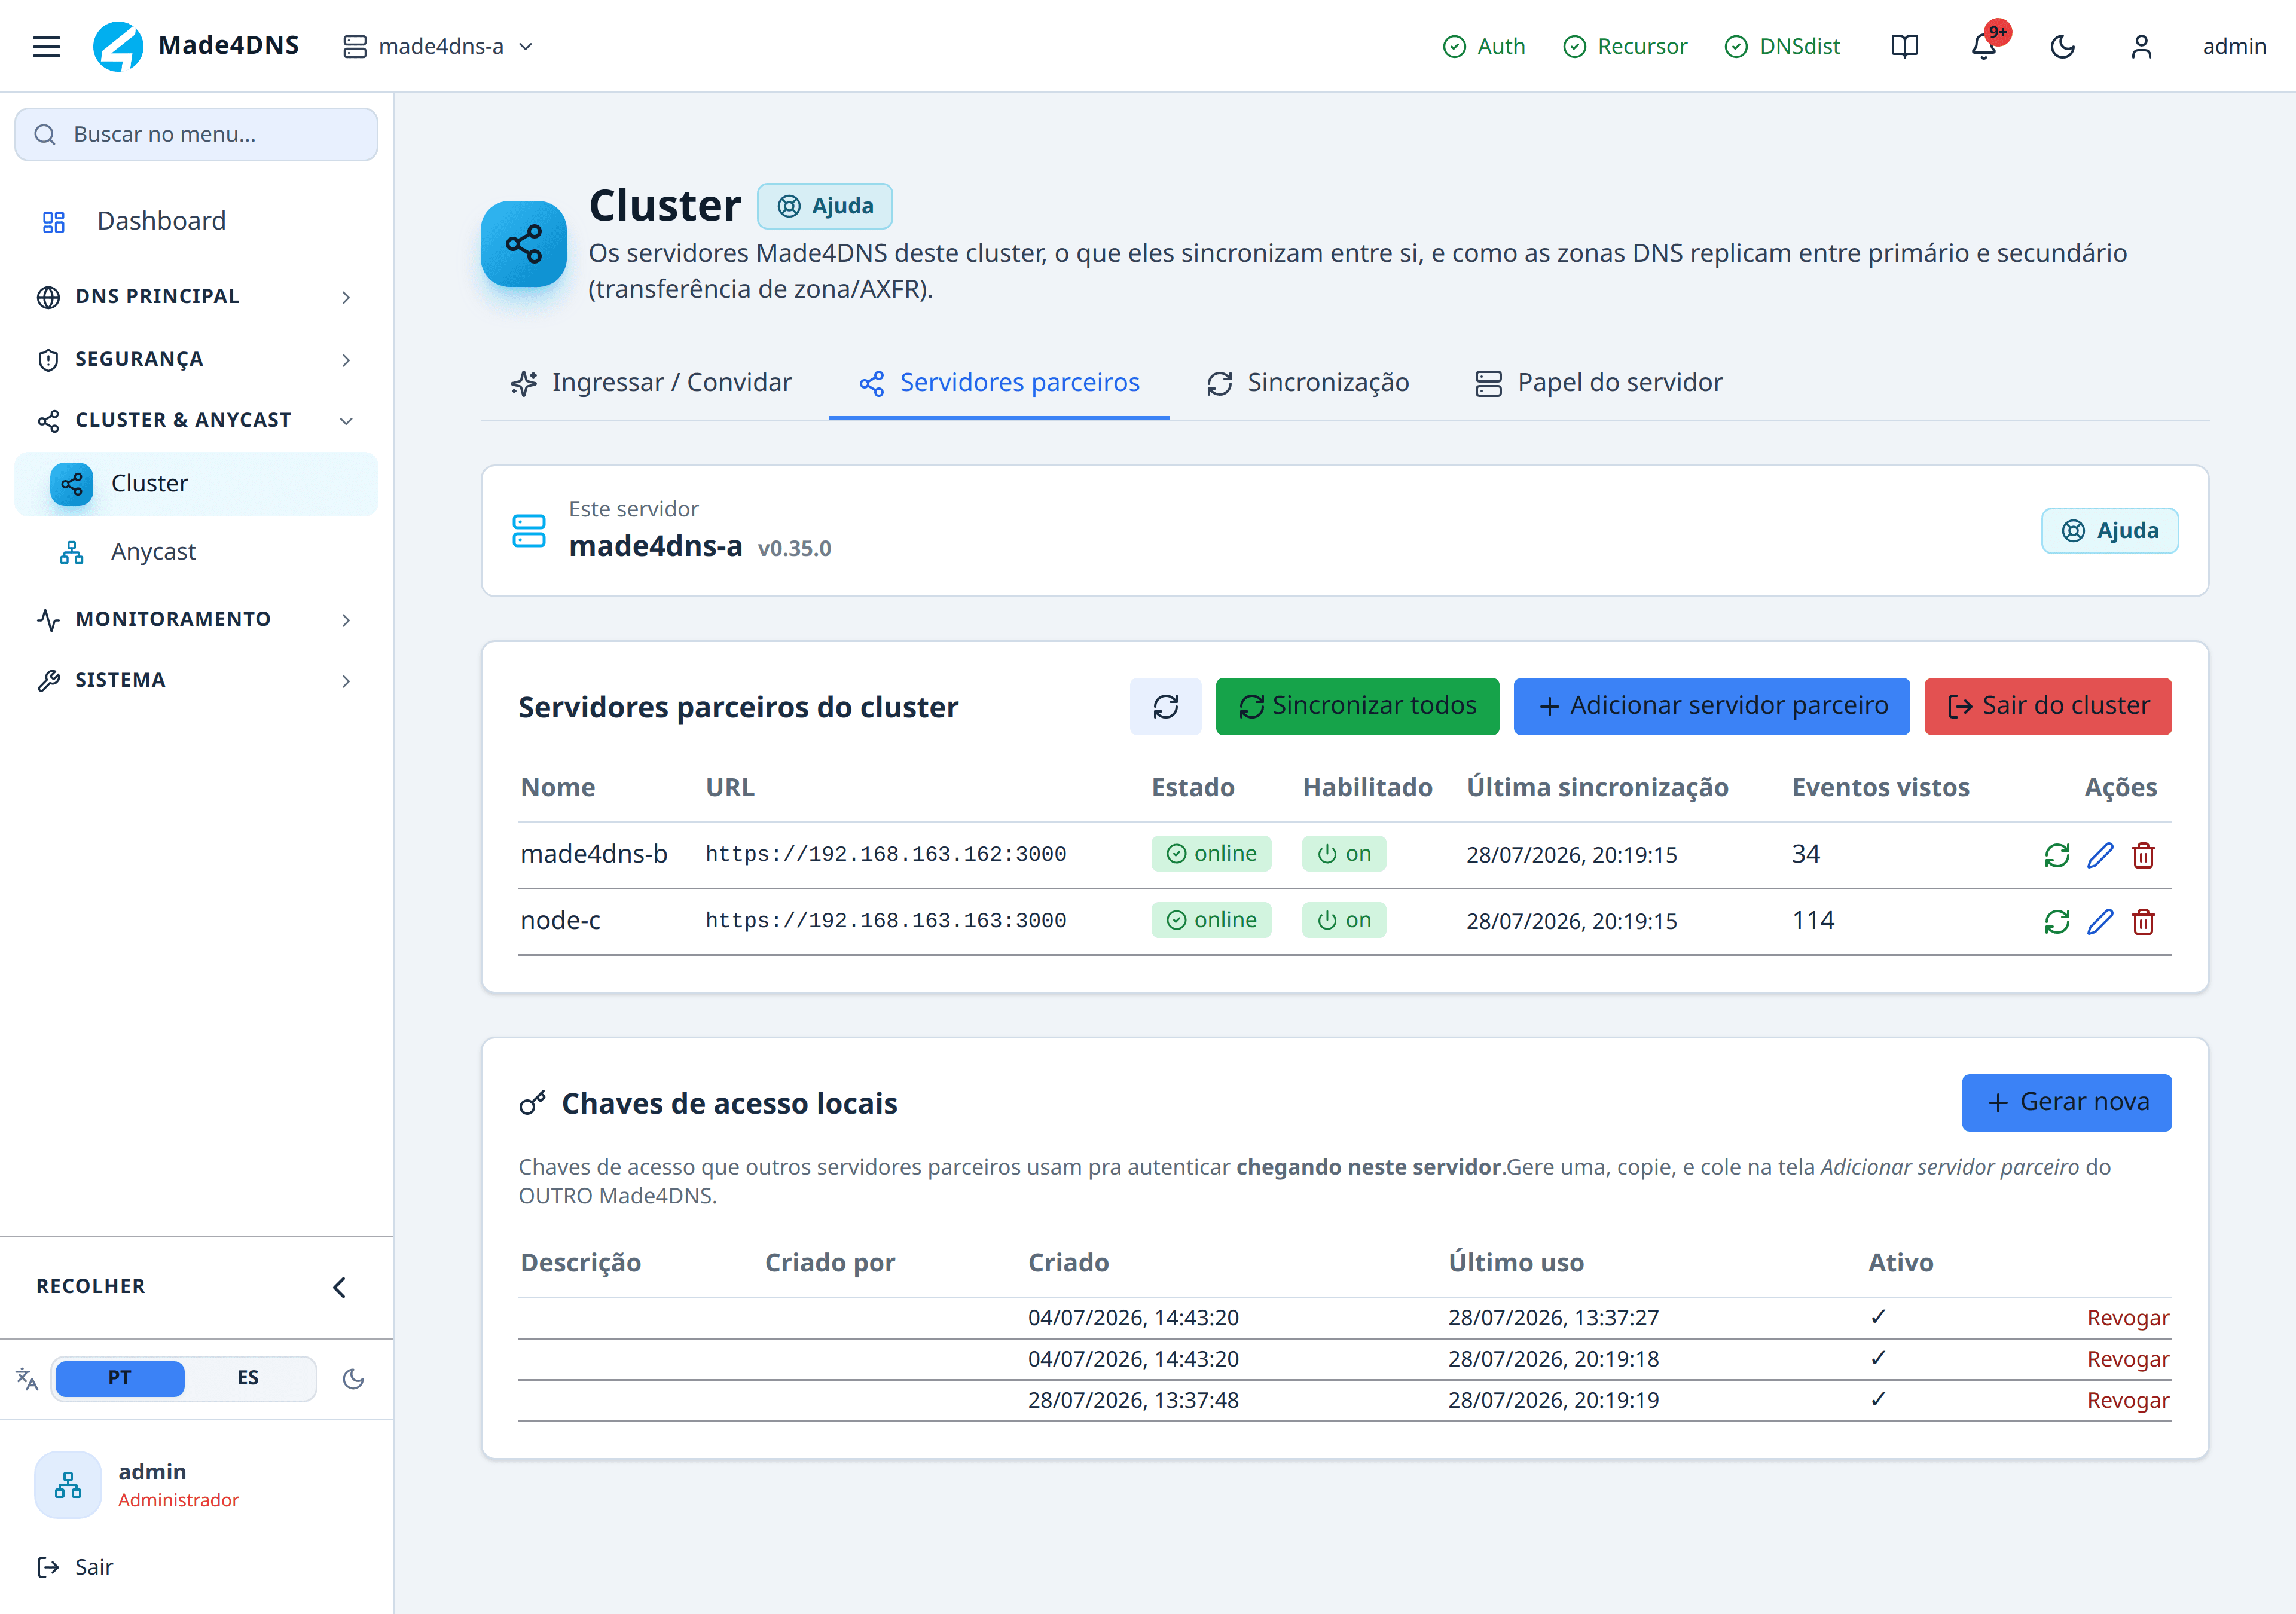
Task: Click the Cluster page share icon
Action: [x=524, y=244]
